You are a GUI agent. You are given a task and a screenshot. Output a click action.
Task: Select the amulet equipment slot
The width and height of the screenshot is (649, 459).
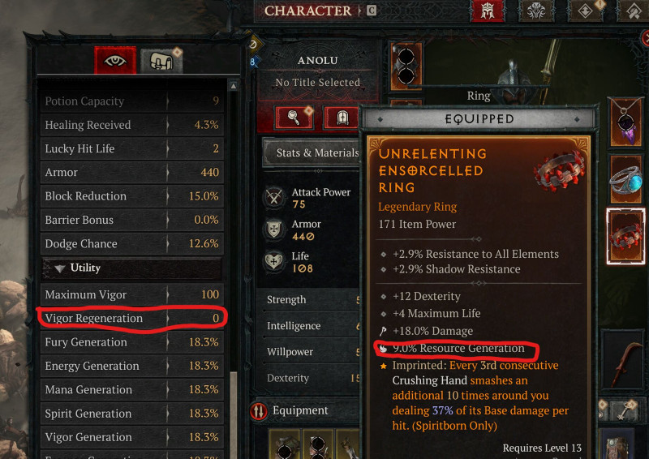click(626, 122)
